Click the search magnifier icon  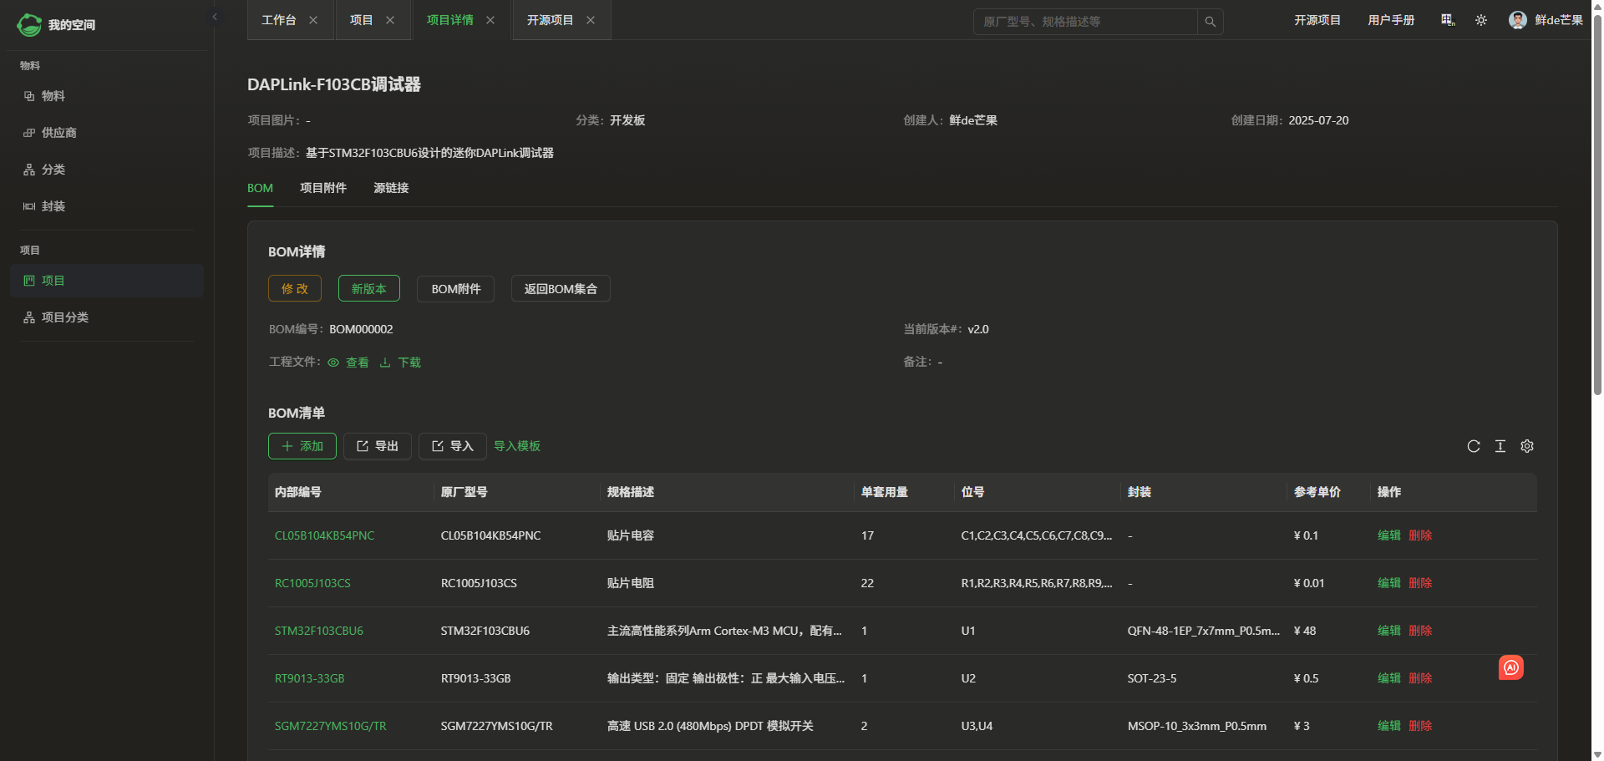[1210, 22]
